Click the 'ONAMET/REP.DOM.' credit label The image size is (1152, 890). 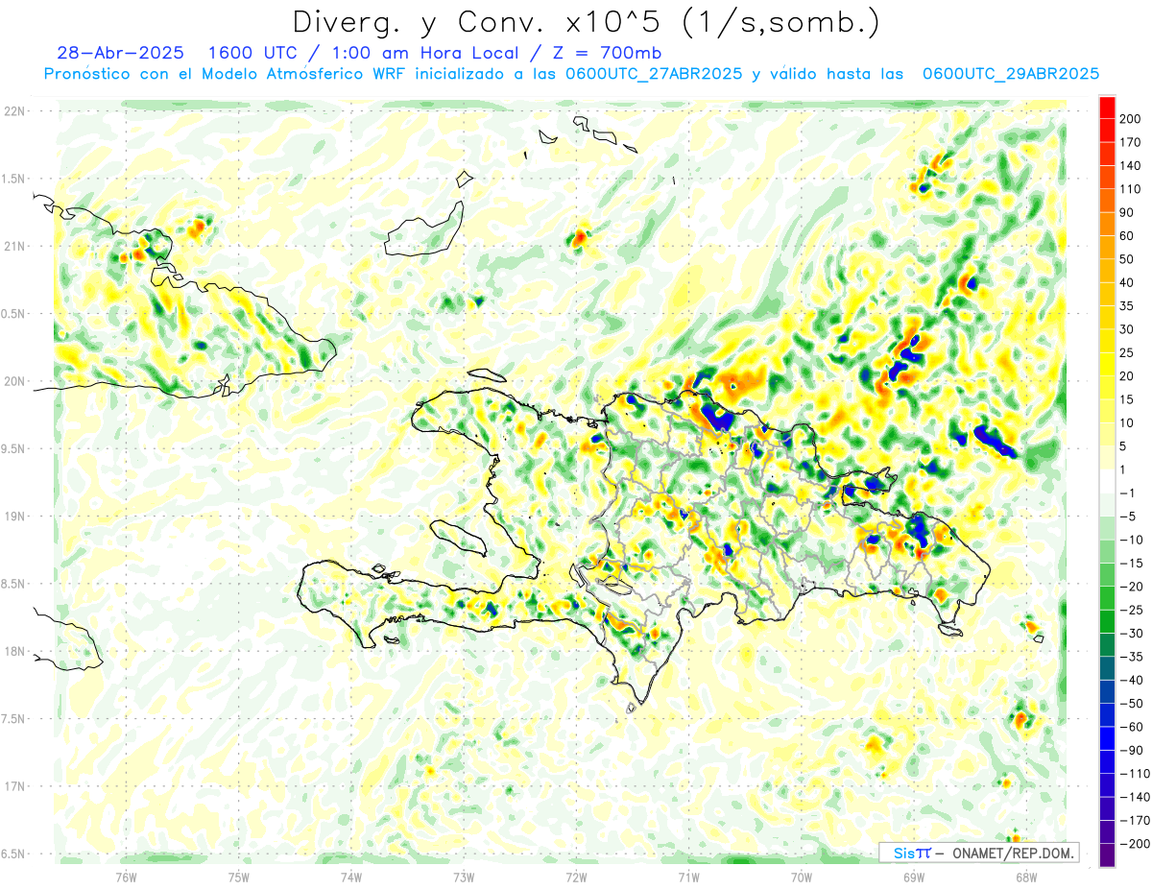1013,853
